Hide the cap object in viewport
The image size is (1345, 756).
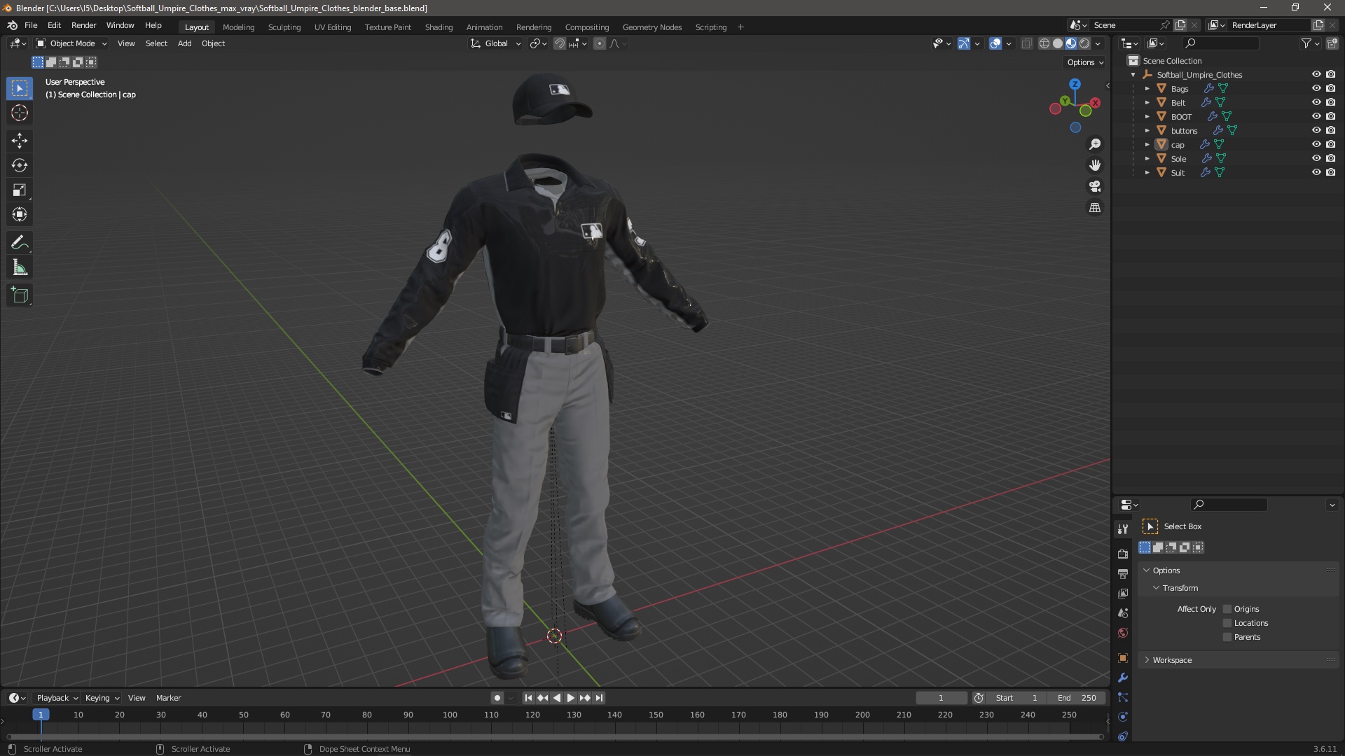(x=1316, y=144)
